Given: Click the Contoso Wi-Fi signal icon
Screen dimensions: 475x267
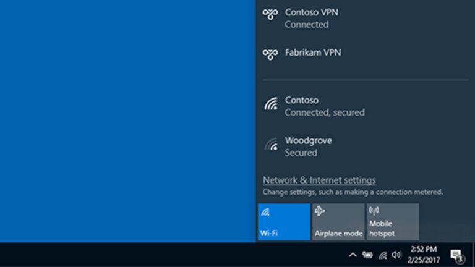Looking at the screenshot, I should (271, 104).
